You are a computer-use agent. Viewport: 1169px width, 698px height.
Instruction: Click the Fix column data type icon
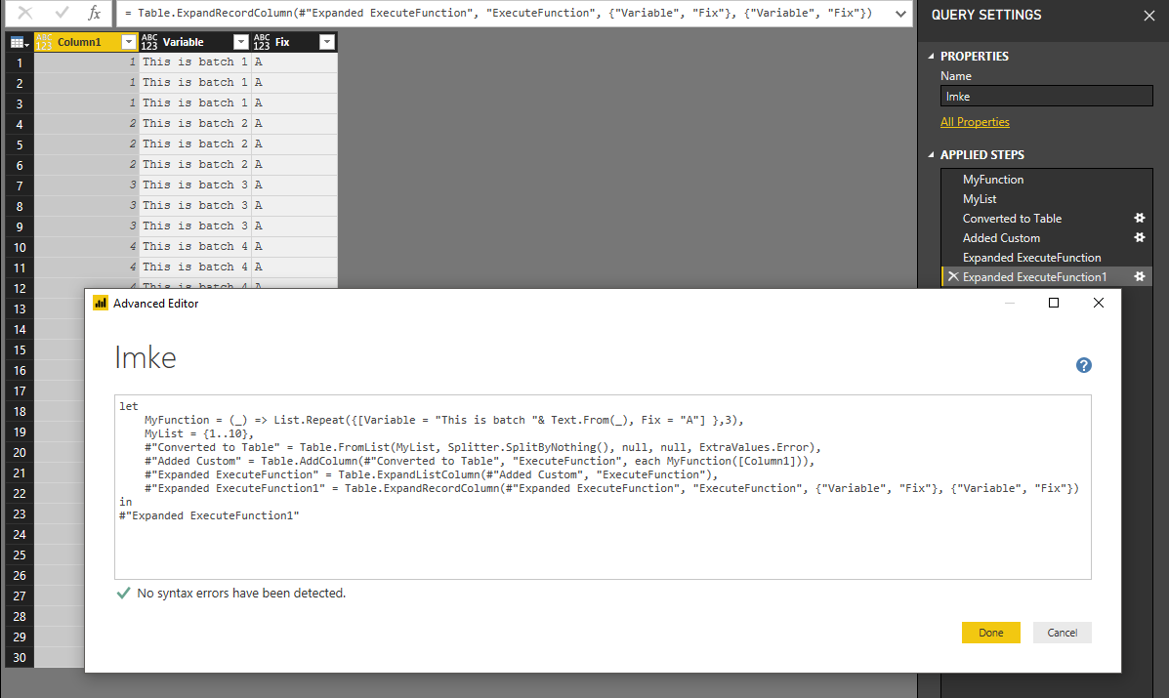point(262,42)
